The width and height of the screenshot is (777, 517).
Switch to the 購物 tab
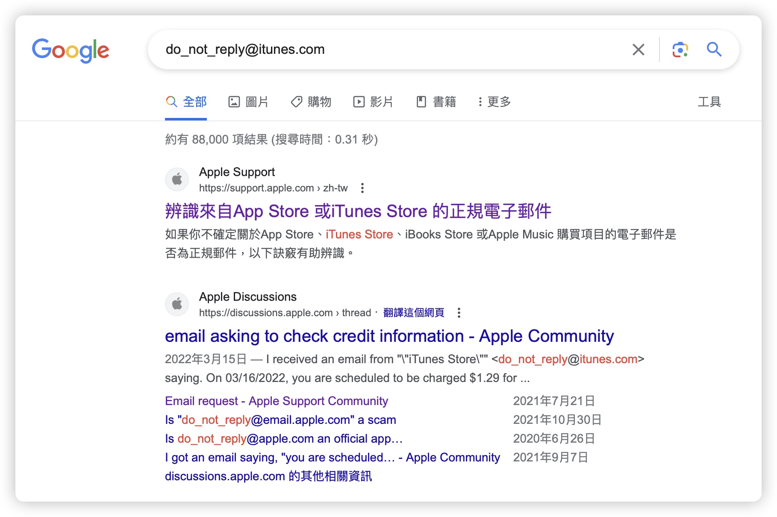coord(311,102)
